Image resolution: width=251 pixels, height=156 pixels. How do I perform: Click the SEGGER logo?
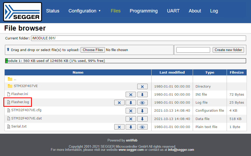coord(23,12)
